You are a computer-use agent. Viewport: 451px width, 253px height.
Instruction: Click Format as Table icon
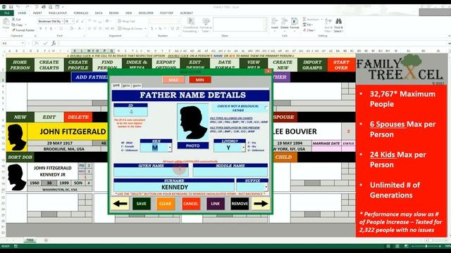[x=206, y=22]
